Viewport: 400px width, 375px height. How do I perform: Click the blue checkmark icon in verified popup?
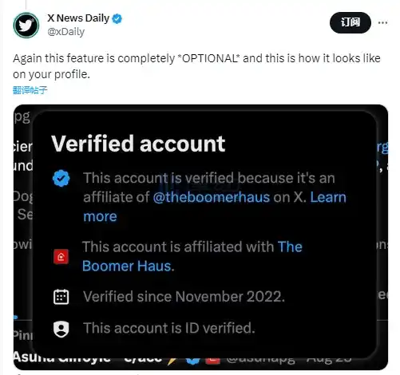coord(61,178)
